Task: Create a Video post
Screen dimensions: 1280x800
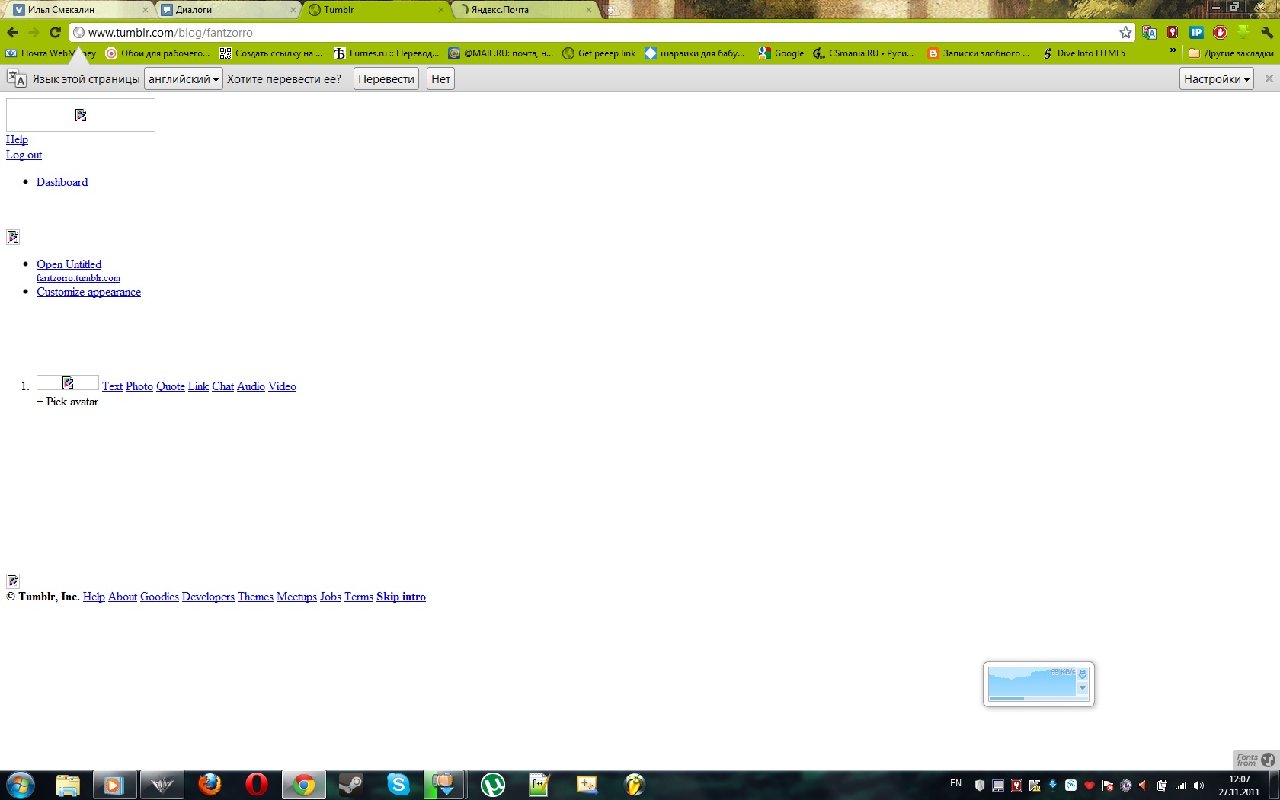Action: tap(282, 386)
